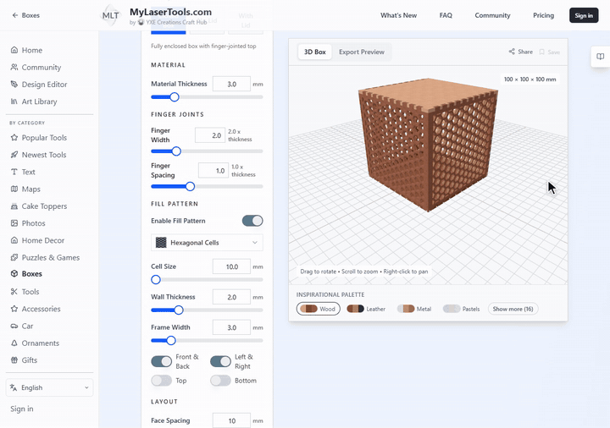Click the Cake Toppers cake icon
610x428 pixels.
tap(14, 206)
